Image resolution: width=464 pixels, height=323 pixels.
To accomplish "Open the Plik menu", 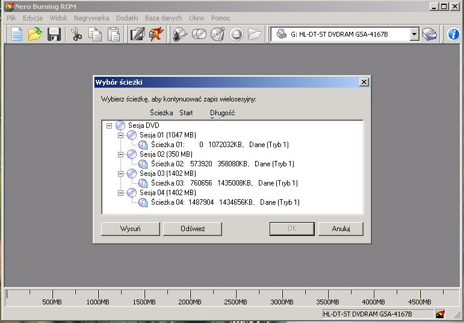I will click(x=11, y=18).
